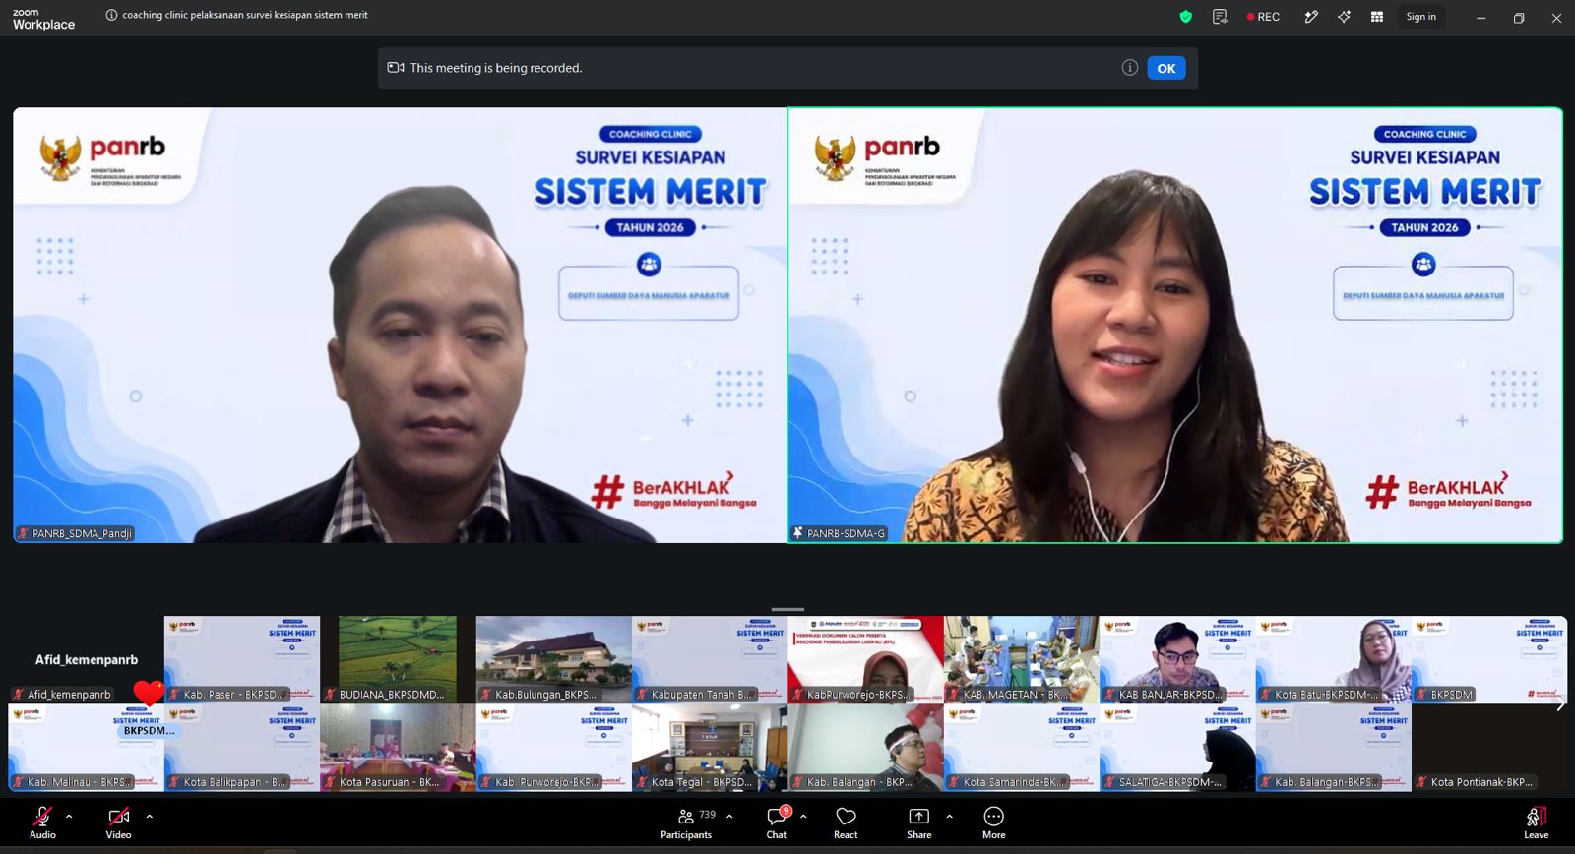This screenshot has height=854, width=1575.
Task: Select Kota Batu-BKPSDM participant tile
Action: [x=1333, y=659]
